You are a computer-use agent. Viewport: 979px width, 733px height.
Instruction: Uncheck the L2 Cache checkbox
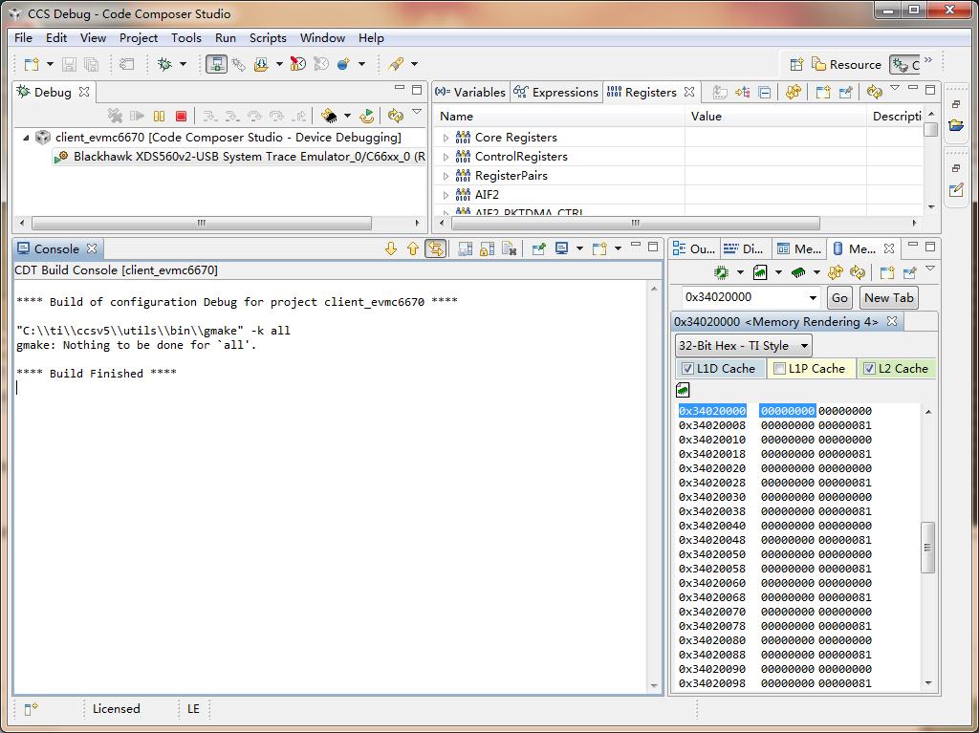[869, 369]
